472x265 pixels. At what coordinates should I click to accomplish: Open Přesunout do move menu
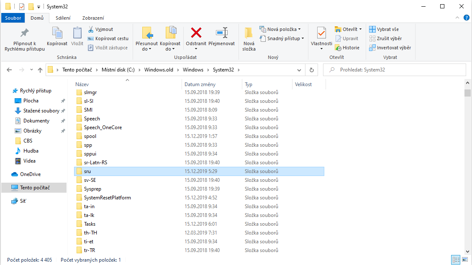click(146, 39)
